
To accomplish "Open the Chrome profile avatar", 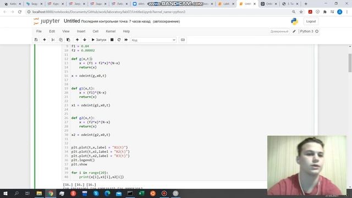I will [x=340, y=12].
